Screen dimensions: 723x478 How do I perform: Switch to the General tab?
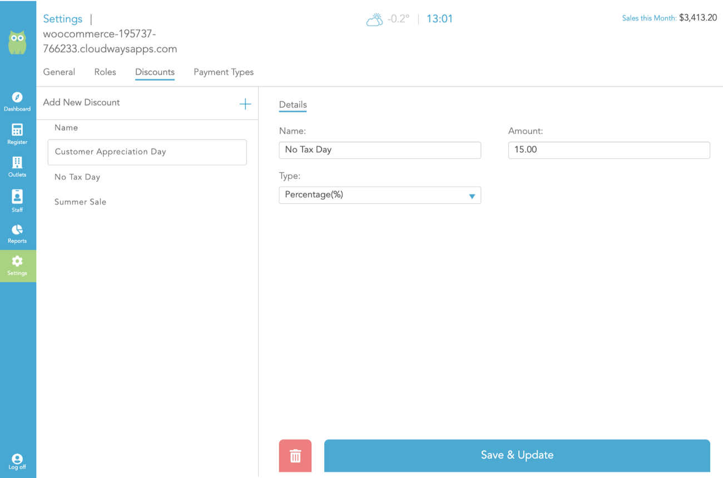pos(59,72)
